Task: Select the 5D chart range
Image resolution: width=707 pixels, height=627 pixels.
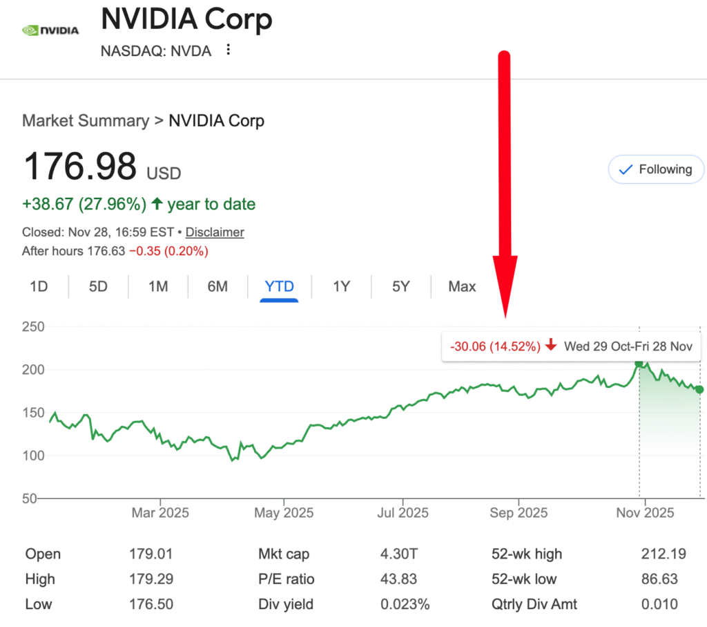Action: click(x=98, y=286)
